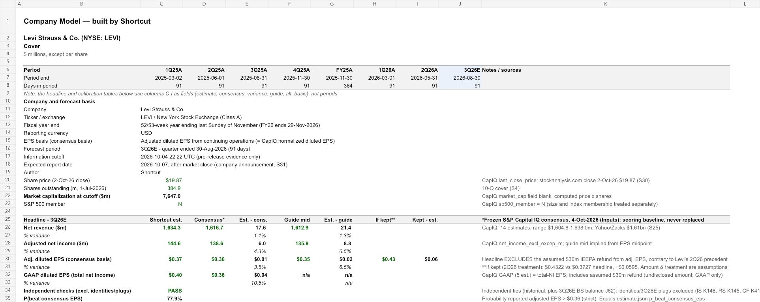Viewport: 760px width, 302px height.
Task: Select the 'Company and forecast basis' heading
Action: click(59, 102)
